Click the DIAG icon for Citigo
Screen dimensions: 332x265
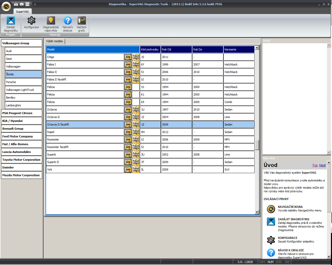pos(136,57)
